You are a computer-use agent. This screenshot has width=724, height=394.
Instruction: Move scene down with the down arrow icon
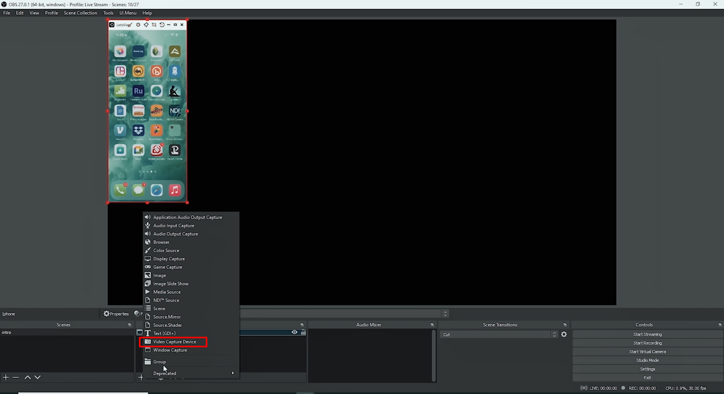tap(37, 377)
